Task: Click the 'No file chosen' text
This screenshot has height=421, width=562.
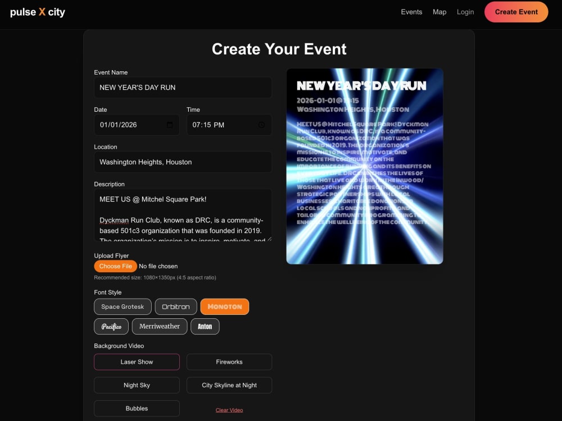Action: click(158, 266)
